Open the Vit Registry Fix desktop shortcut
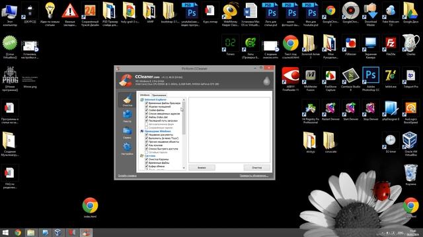The height and width of the screenshot is (237, 423). pyautogui.click(x=310, y=111)
